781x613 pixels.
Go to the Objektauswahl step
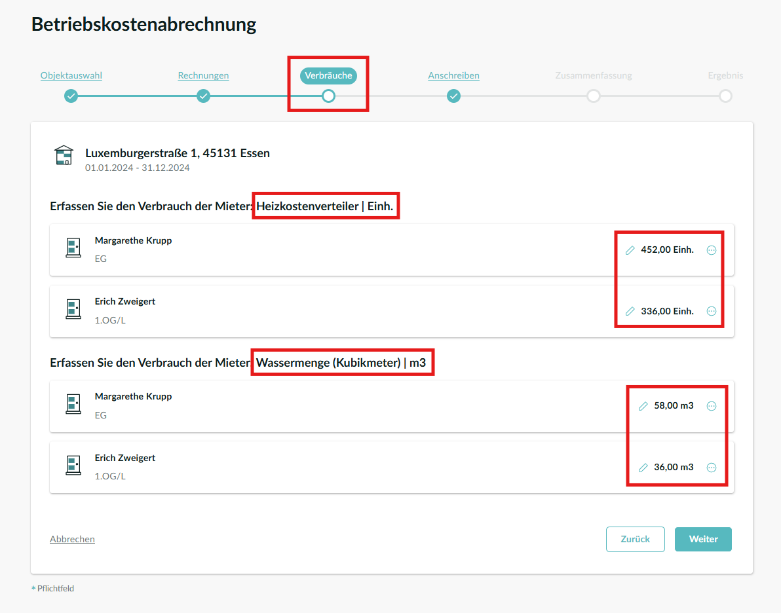click(x=71, y=75)
